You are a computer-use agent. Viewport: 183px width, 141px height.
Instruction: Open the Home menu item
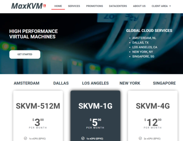tap(58, 6)
